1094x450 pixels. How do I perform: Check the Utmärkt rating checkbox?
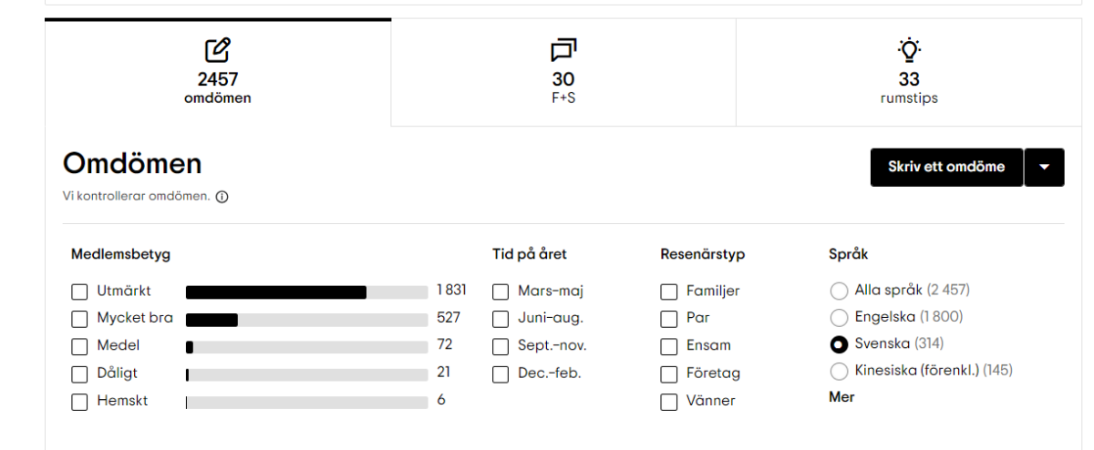(x=80, y=292)
